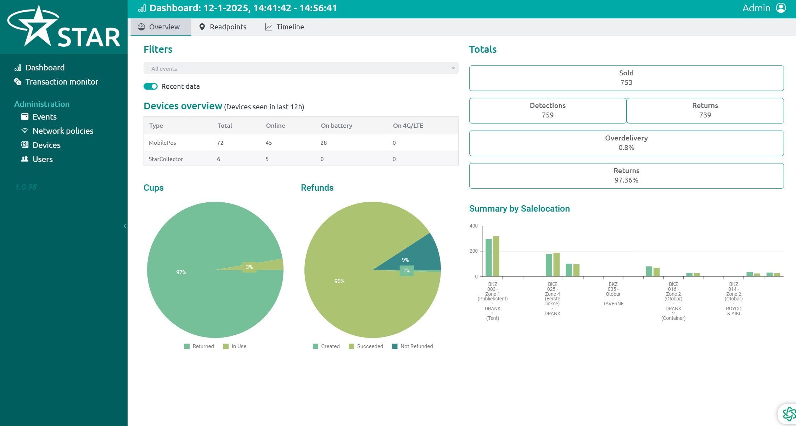The height and width of the screenshot is (426, 796).
Task: Click the Devices icon in Administration
Action: tap(25, 145)
